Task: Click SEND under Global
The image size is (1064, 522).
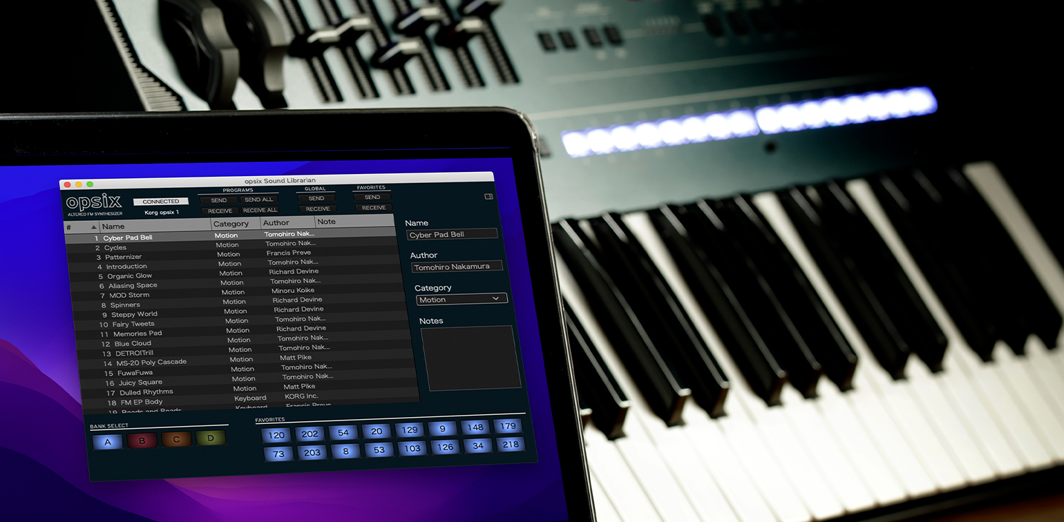Action: click(x=316, y=198)
